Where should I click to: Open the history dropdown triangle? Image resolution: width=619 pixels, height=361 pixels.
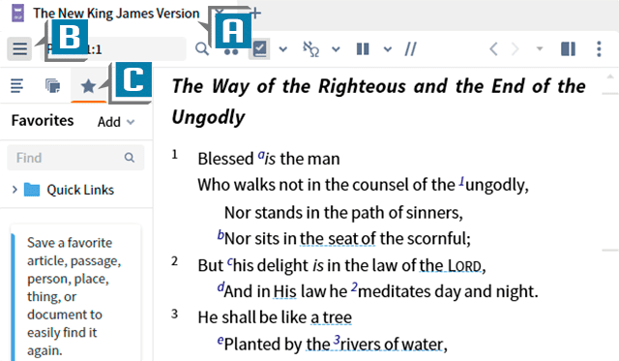point(540,49)
